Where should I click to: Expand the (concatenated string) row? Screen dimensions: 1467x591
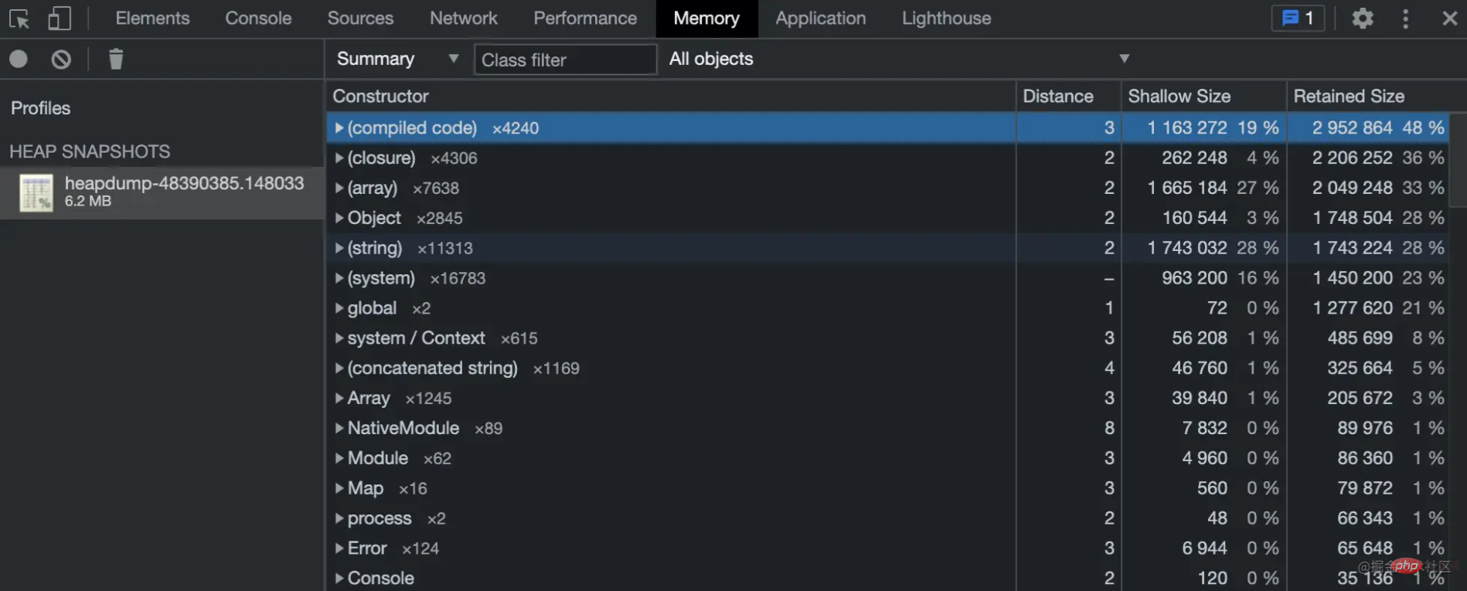coord(339,368)
